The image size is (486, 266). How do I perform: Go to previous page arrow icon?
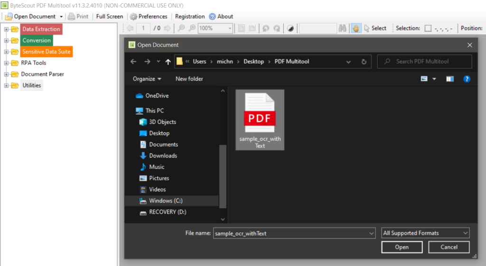coord(130,28)
